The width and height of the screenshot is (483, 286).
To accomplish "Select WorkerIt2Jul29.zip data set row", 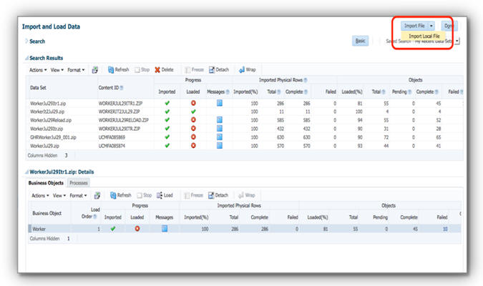I will pos(245,112).
